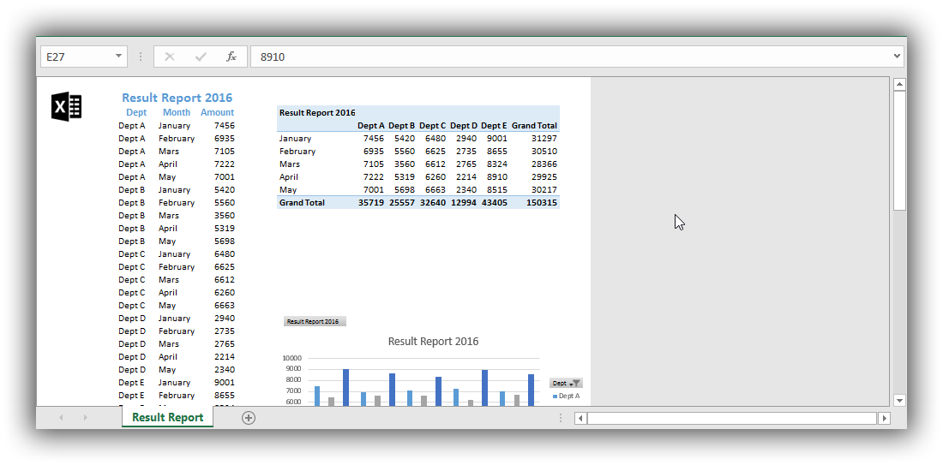This screenshot has width=943, height=465.
Task: Click the enter checkmark formula bar icon
Action: click(x=201, y=57)
